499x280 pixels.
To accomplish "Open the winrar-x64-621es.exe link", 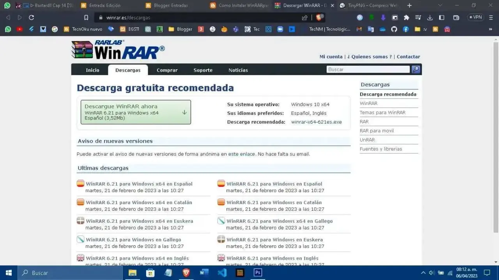I will (316, 122).
